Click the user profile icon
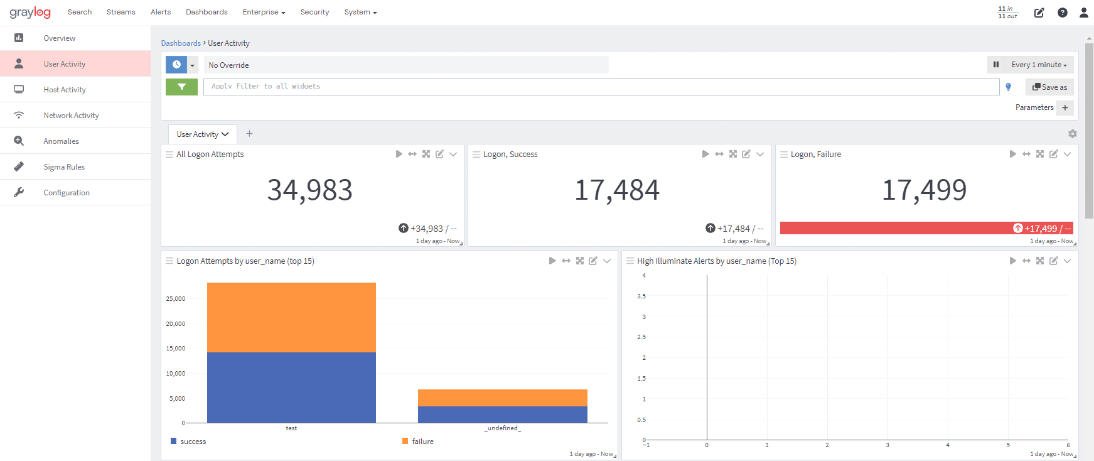The width and height of the screenshot is (1094, 461). tap(1083, 13)
